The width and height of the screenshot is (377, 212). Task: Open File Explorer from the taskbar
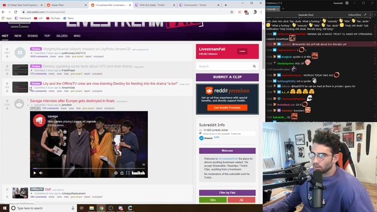pyautogui.click(x=92, y=208)
